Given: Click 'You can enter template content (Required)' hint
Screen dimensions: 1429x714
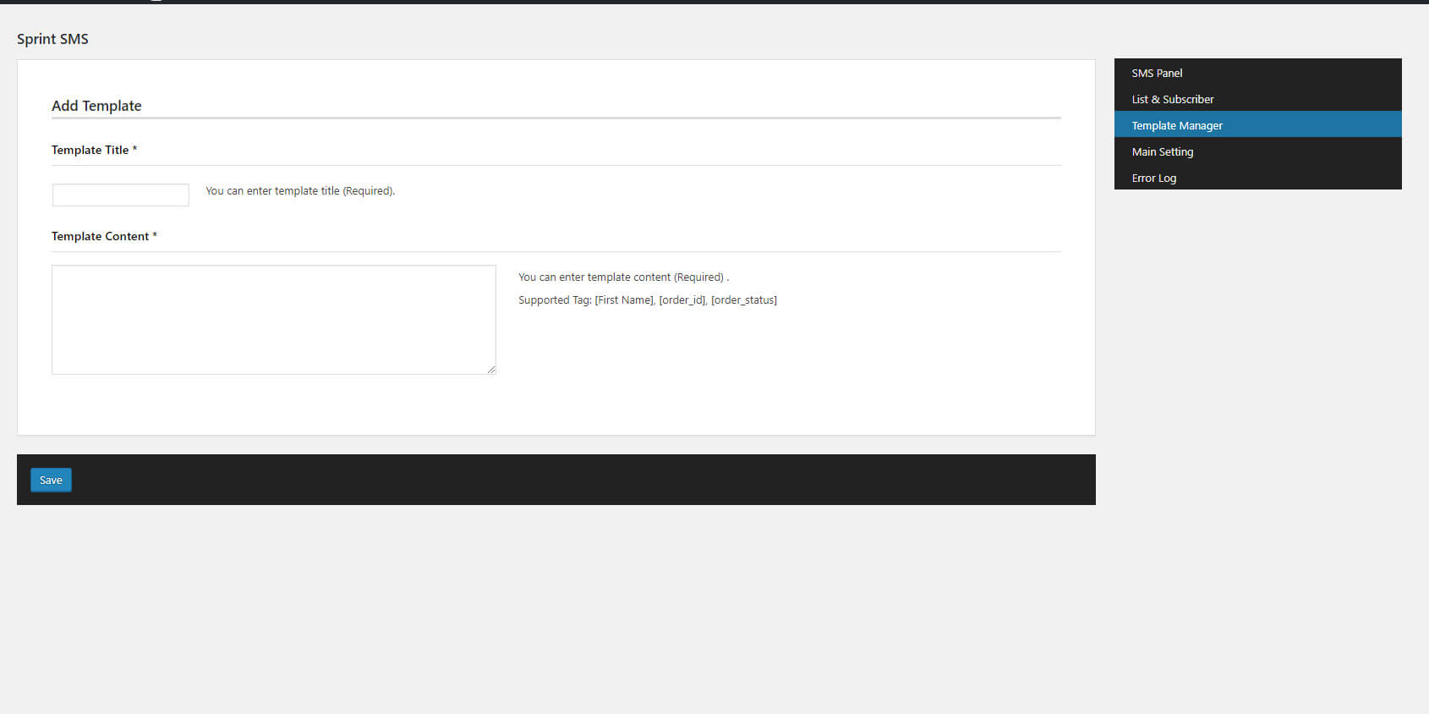Looking at the screenshot, I should [623, 277].
